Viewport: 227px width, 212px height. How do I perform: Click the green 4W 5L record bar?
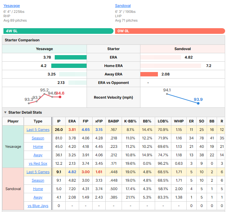point(58,31)
